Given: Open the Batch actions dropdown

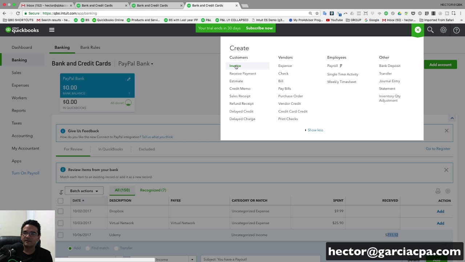Looking at the screenshot, I should tap(84, 191).
